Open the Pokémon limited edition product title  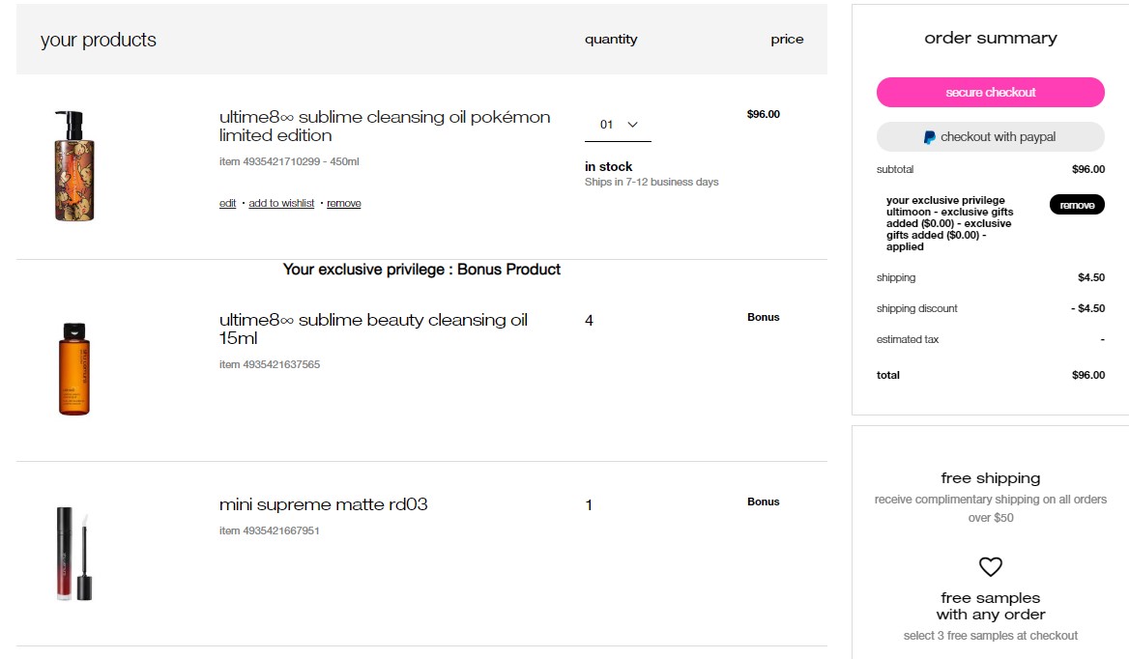(385, 126)
